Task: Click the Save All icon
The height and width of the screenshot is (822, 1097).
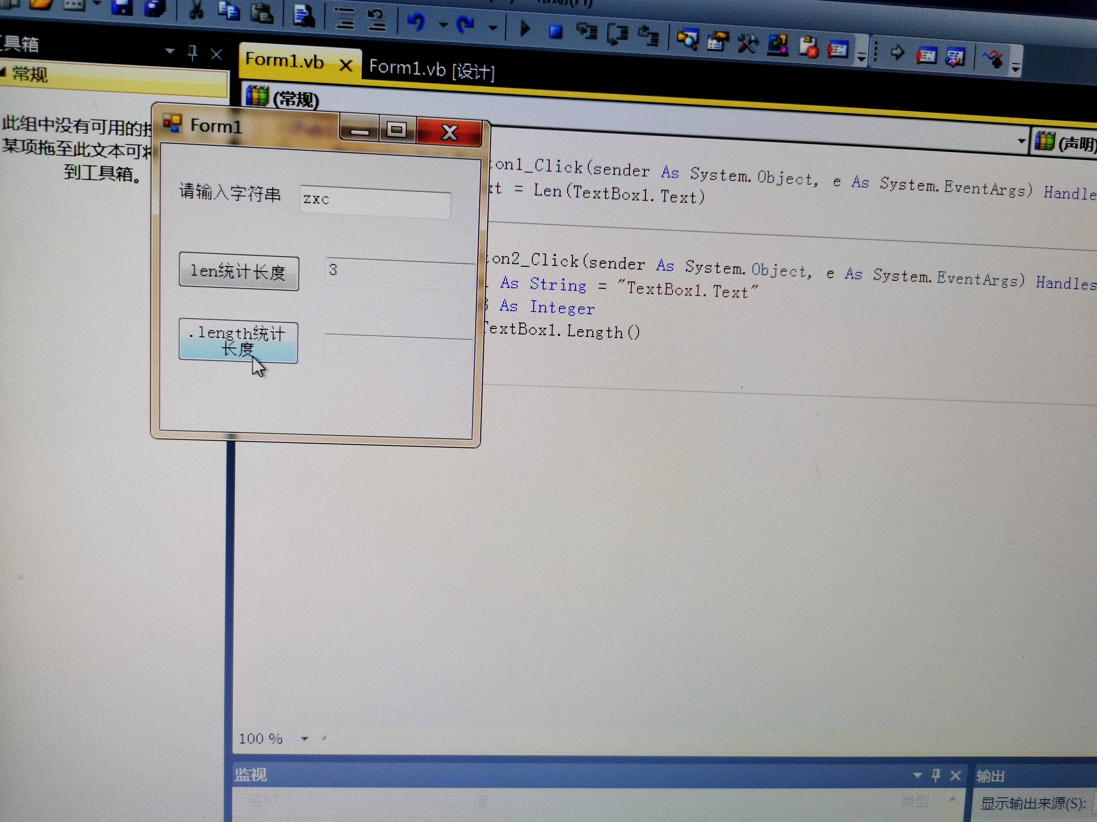Action: coord(155,8)
